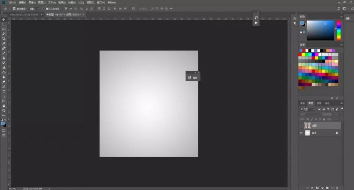Screen dimensions: 354x190
Task: Delete layer trash icon in Layers panel
Action: (337, 188)
